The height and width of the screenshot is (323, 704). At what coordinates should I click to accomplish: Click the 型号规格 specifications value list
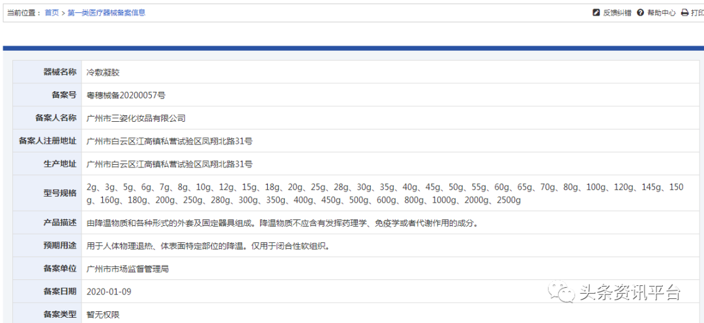coord(385,193)
